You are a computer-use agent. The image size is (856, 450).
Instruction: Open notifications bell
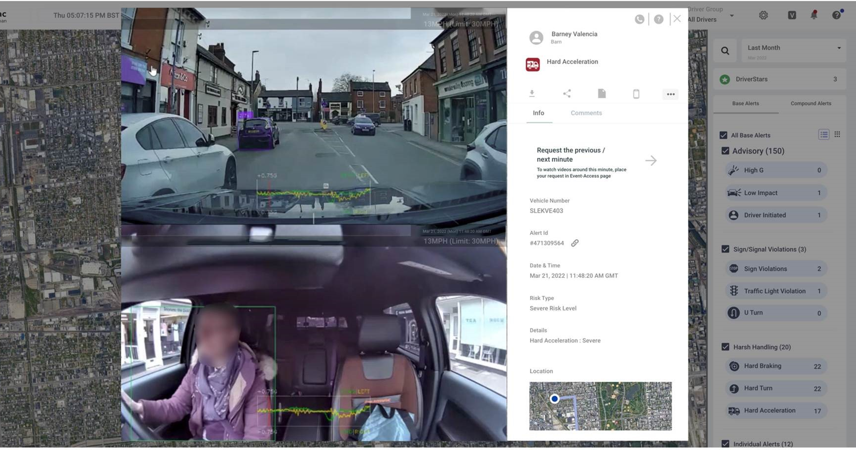coord(814,15)
